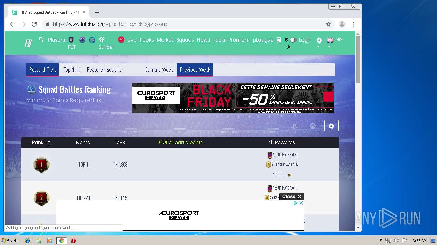Click the bottom ad X icon
The image size is (437, 245).
click(301, 203)
